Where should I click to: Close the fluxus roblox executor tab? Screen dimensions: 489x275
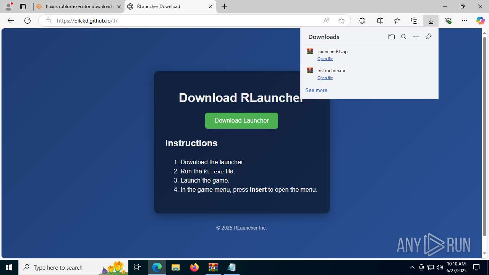(x=119, y=6)
